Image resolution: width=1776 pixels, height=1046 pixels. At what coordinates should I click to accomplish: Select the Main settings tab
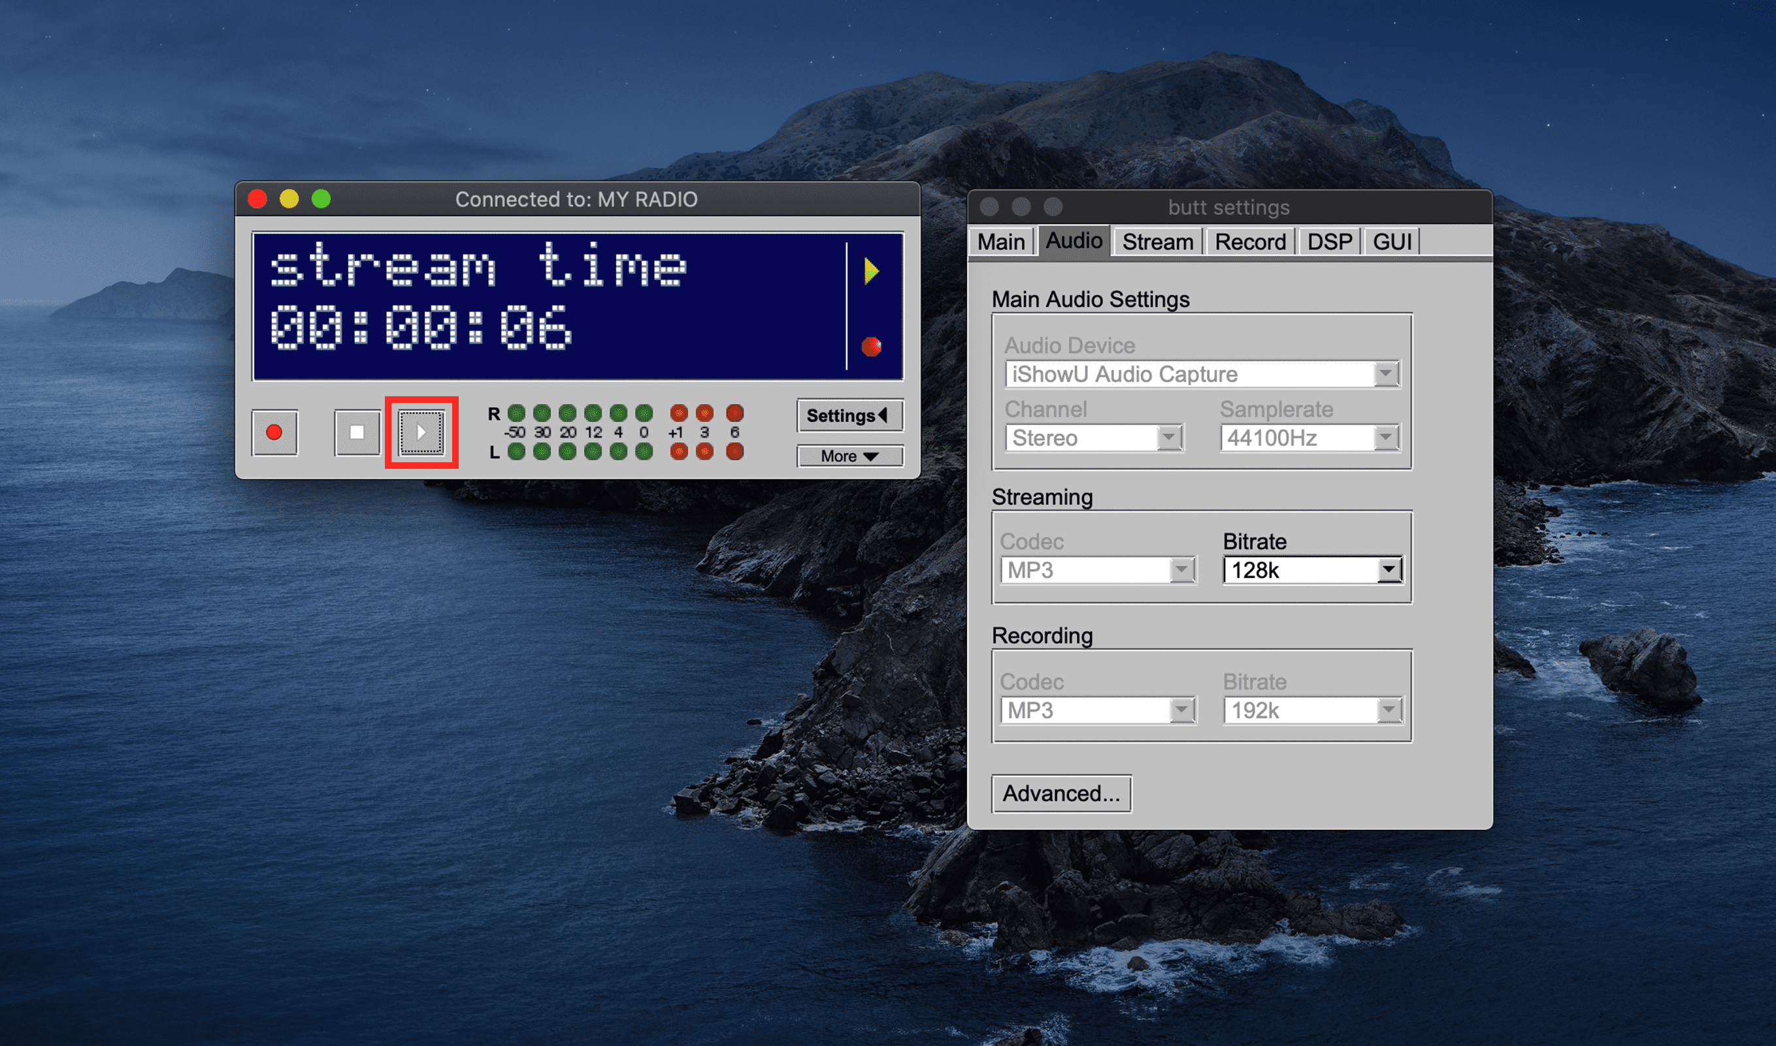pyautogui.click(x=1000, y=242)
